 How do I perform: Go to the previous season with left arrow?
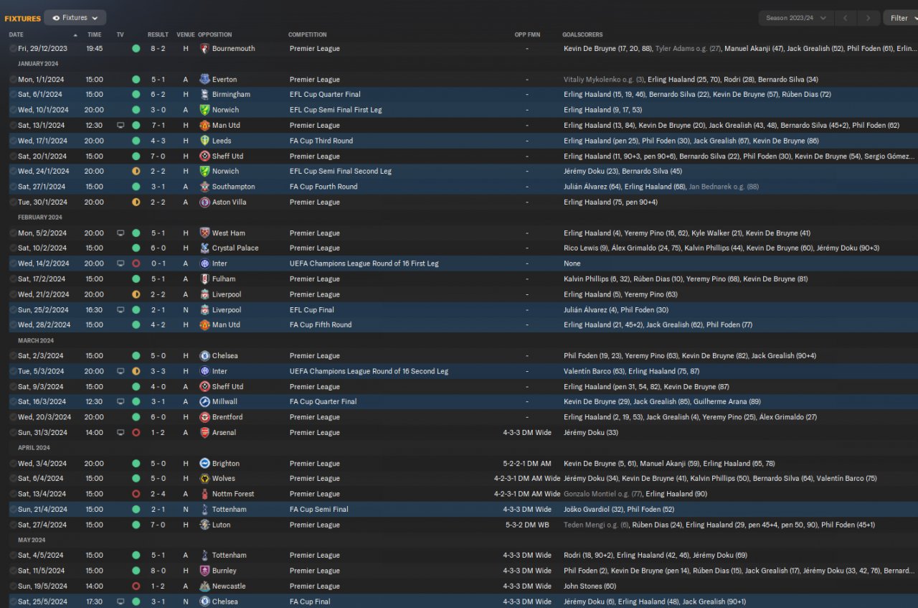pyautogui.click(x=847, y=18)
